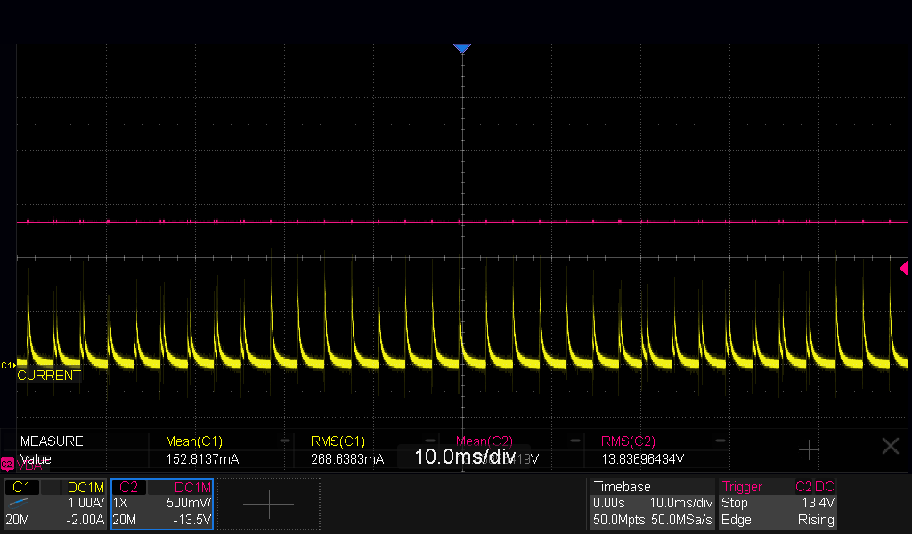The width and height of the screenshot is (912, 534).
Task: Click the C2 VBAT channel label badge
Action: [x=7, y=465]
